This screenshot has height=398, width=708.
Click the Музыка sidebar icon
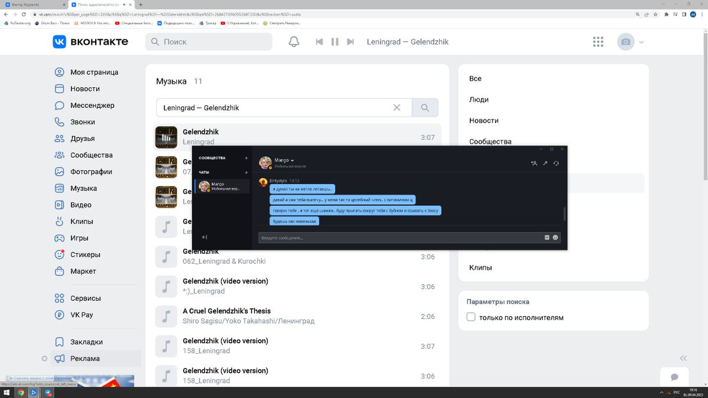point(59,188)
